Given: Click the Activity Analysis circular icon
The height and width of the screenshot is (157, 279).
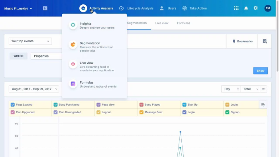Looking at the screenshot, I should pos(83,8).
